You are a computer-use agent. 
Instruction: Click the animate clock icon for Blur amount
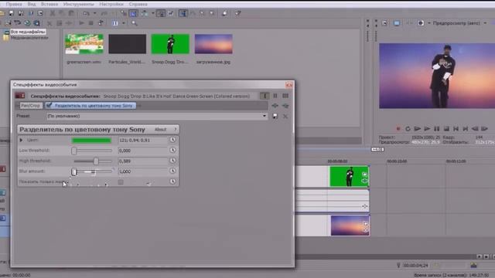coord(172,171)
